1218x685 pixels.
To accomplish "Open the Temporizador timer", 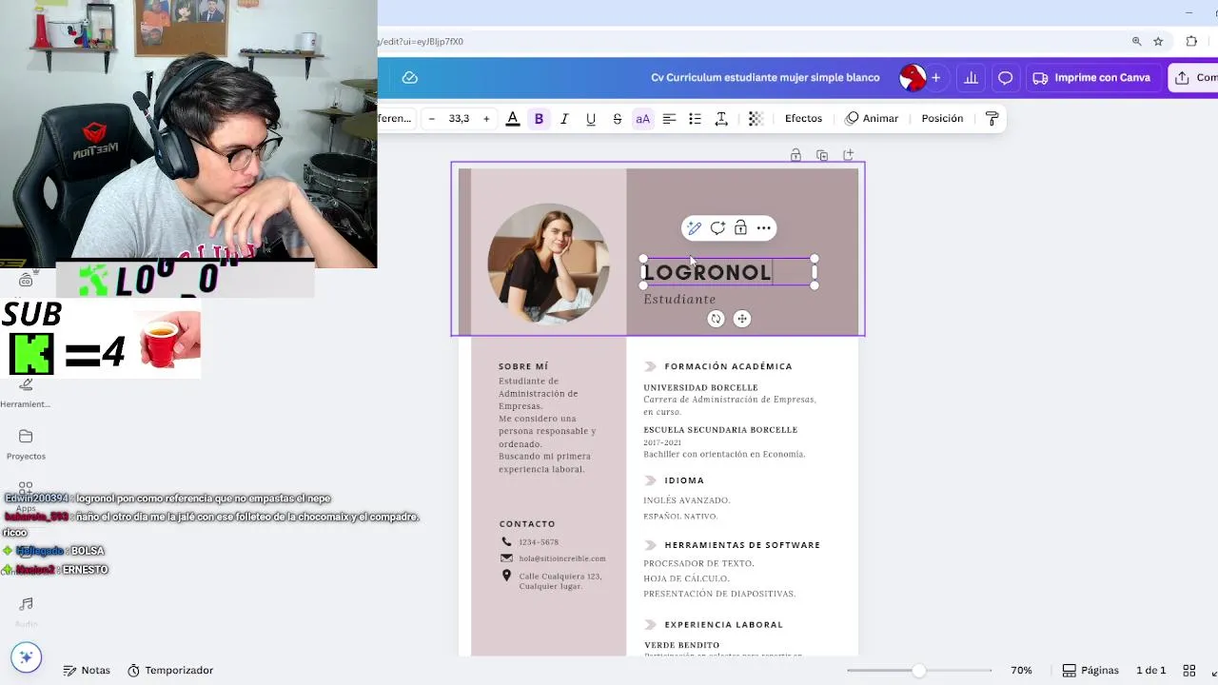I will 170,671.
